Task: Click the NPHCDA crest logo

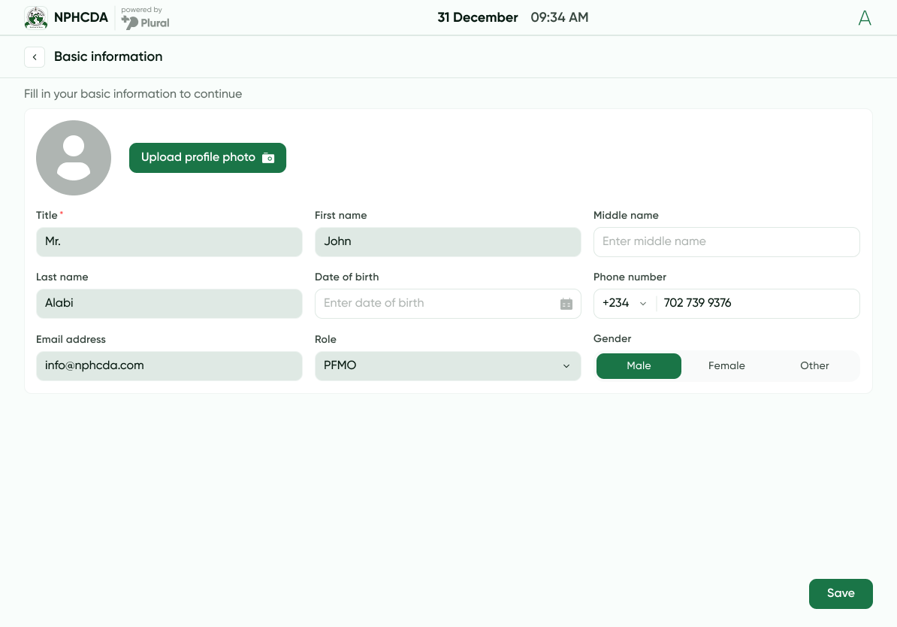Action: [x=36, y=18]
